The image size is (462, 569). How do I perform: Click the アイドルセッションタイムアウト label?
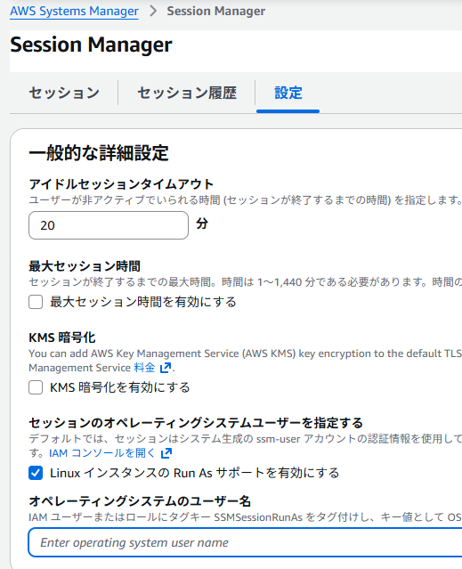pos(121,184)
